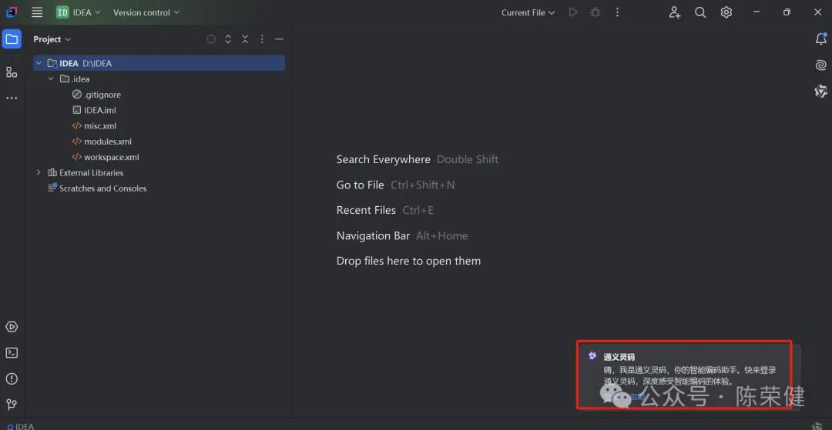Click the IntelliJ IDEA logo icon
The image size is (832, 430).
coord(12,12)
